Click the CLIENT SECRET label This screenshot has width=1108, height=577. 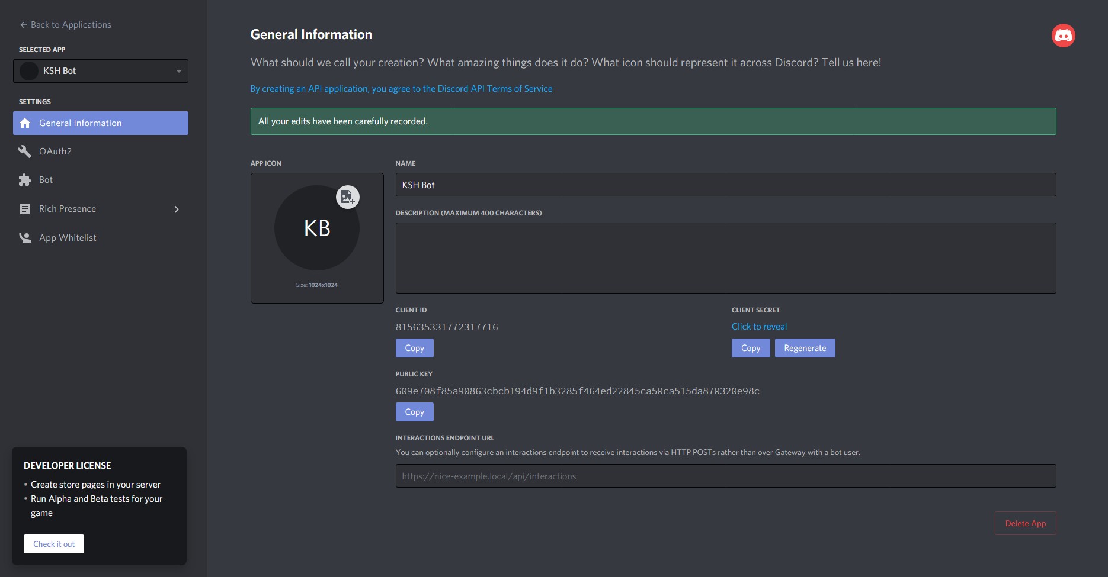tap(755, 310)
